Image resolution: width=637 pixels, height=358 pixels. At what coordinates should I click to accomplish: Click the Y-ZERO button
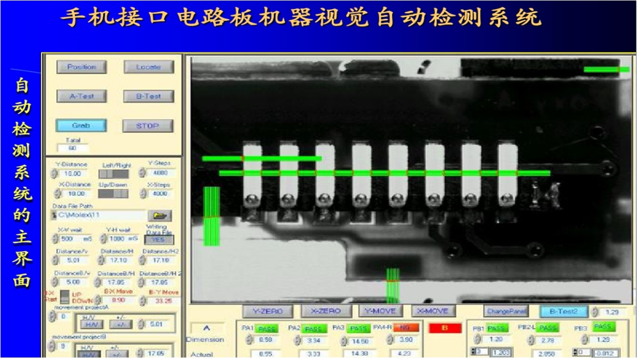(x=268, y=311)
